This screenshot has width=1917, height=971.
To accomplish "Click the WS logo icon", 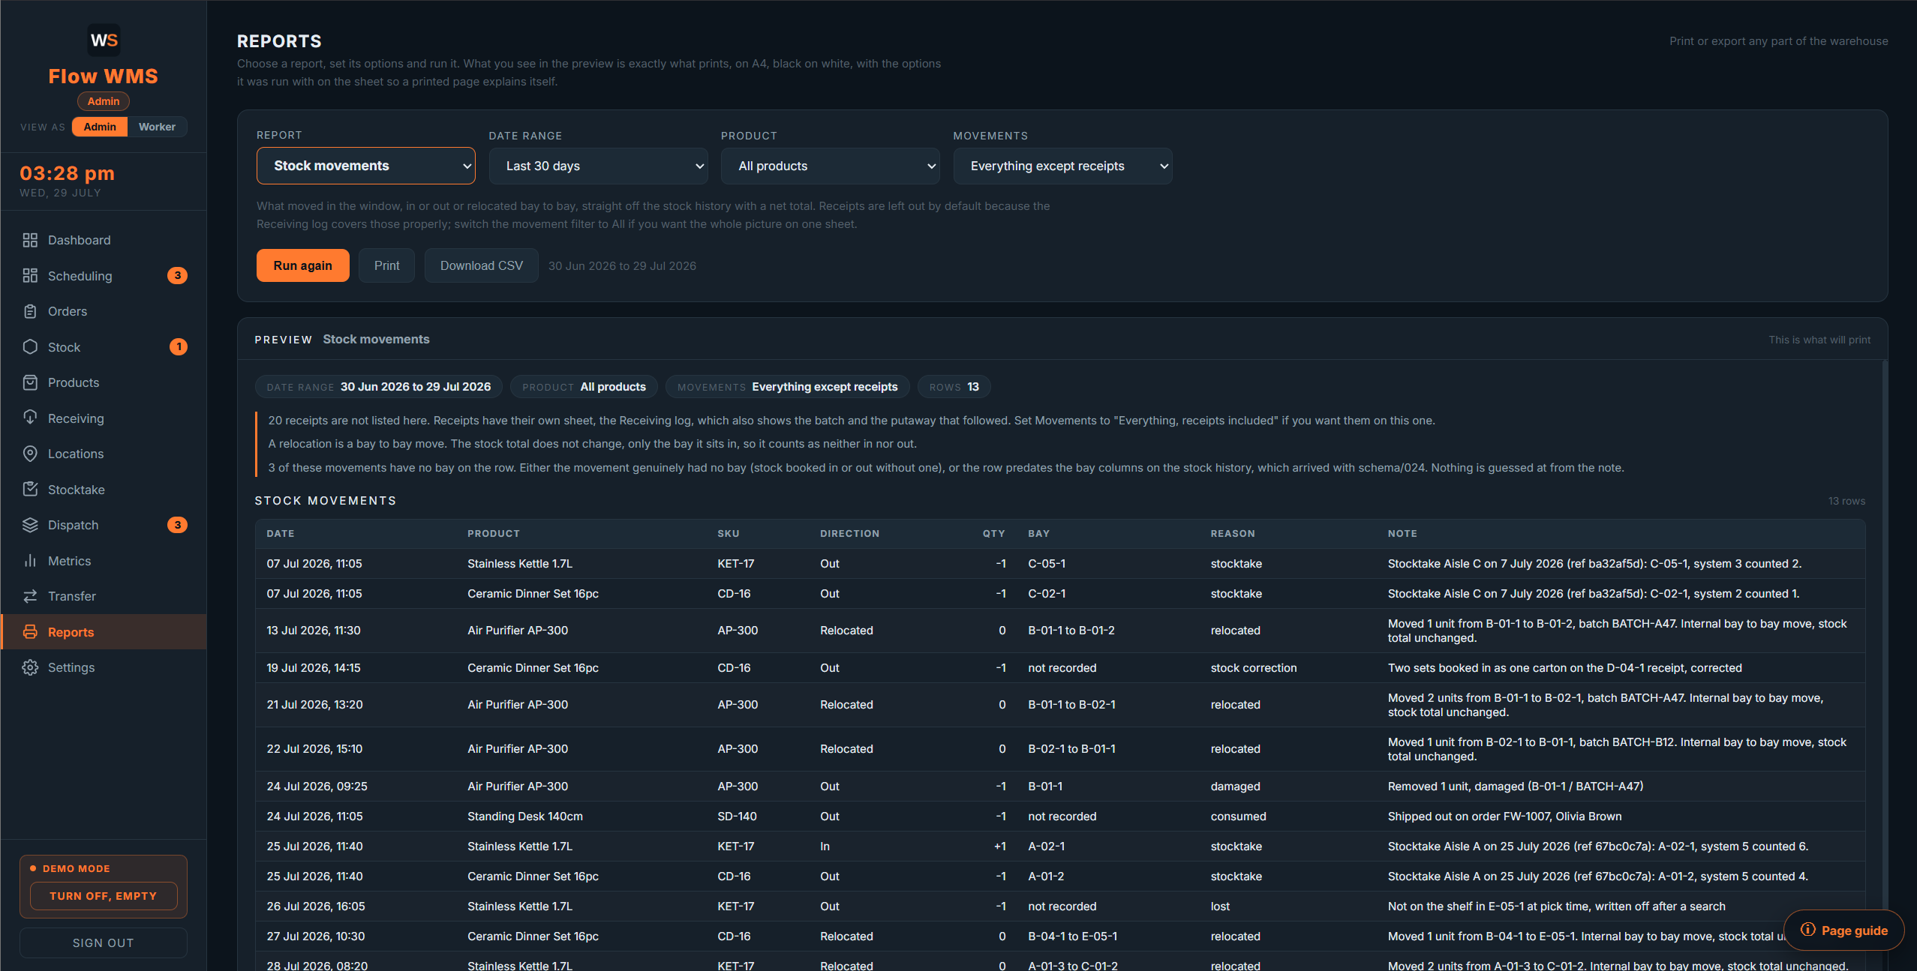I will tap(104, 40).
